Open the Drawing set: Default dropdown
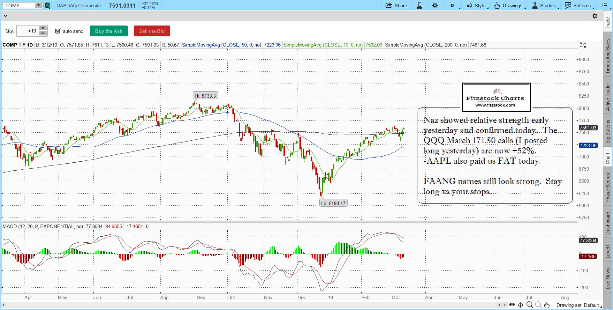 [578, 305]
